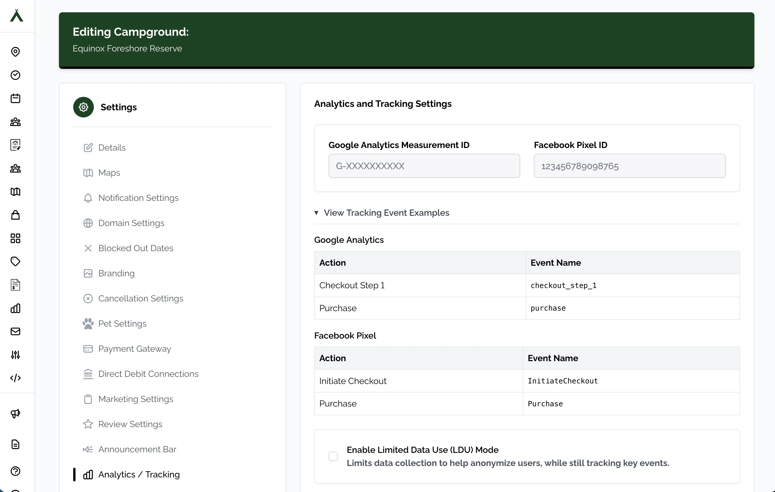Click the 'Initiate Checkout' action cell

tap(419, 381)
